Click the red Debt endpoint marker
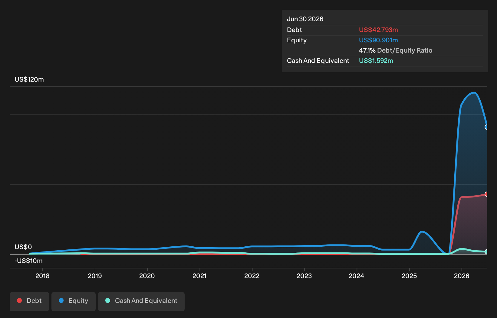 pos(487,194)
